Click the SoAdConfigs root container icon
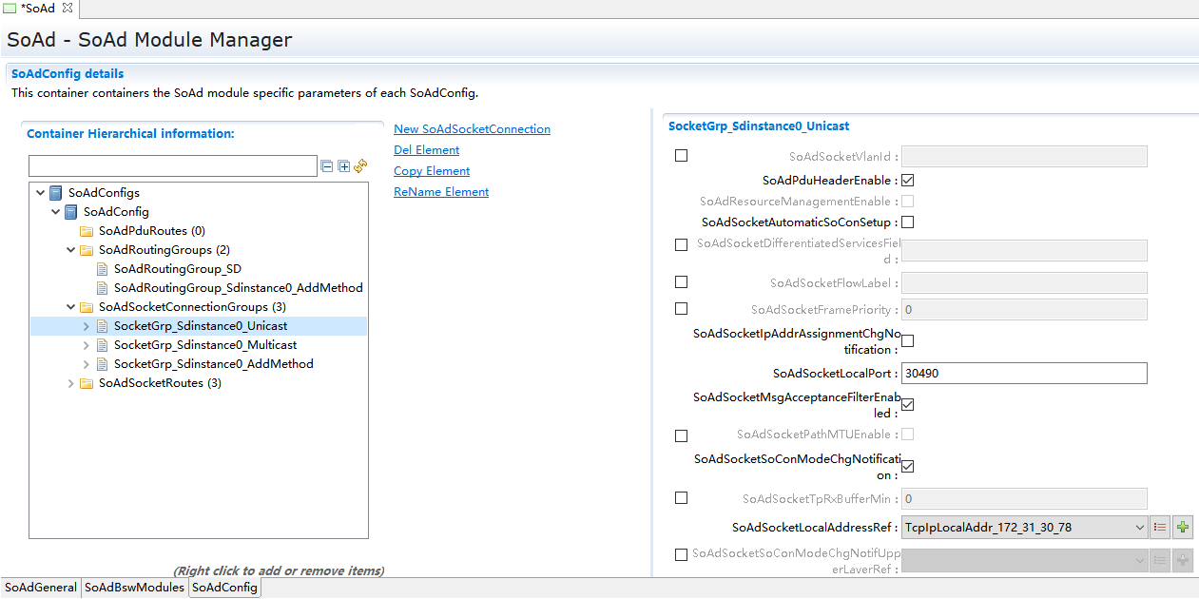 [x=56, y=193]
